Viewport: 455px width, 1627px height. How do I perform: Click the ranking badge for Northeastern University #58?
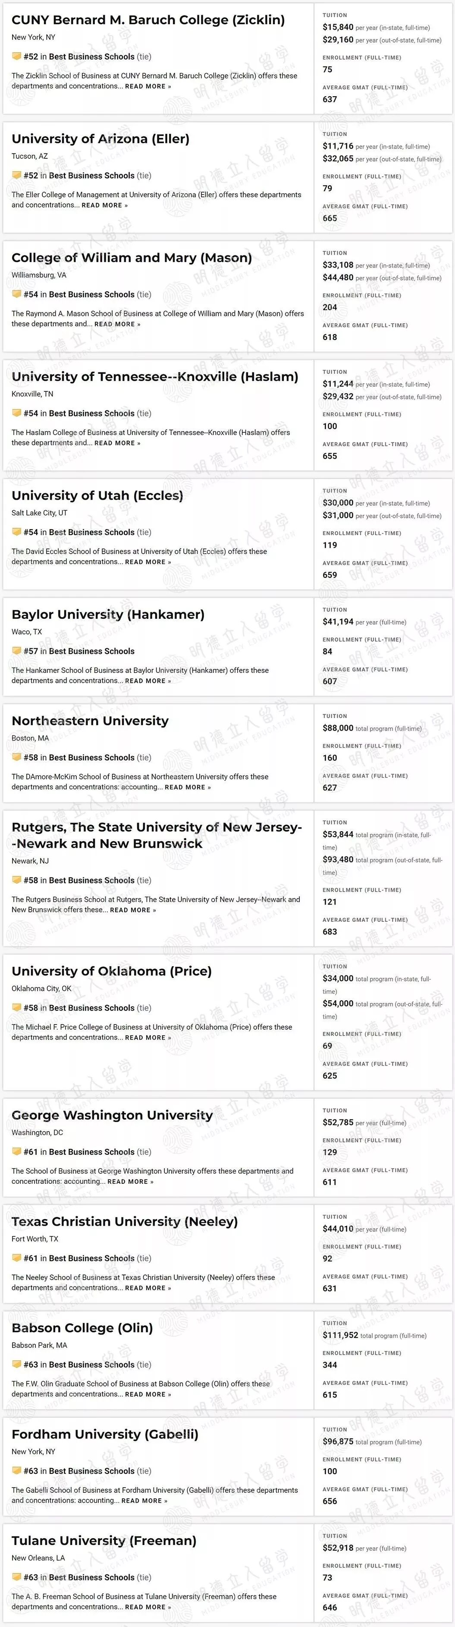(16, 757)
